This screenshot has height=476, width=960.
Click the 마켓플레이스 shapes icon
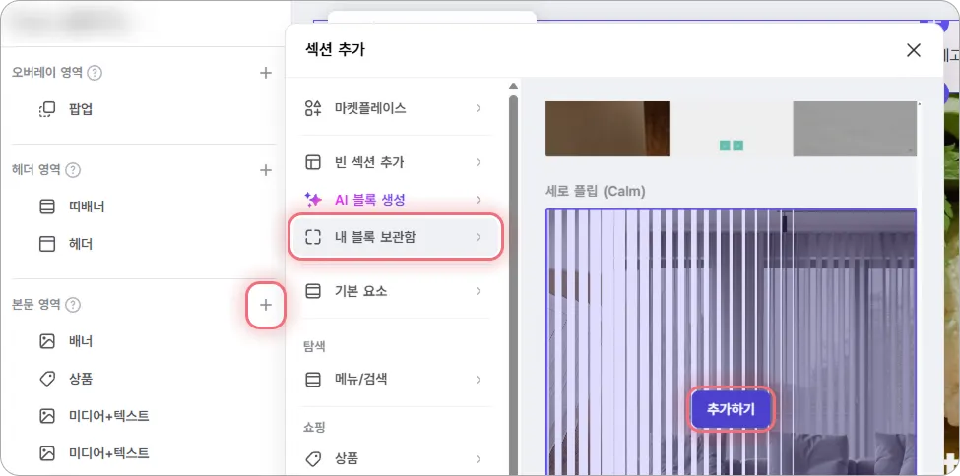[x=313, y=109]
